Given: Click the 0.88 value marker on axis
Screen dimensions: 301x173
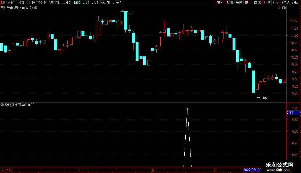Looking at the screenshot, I should point(293,113).
